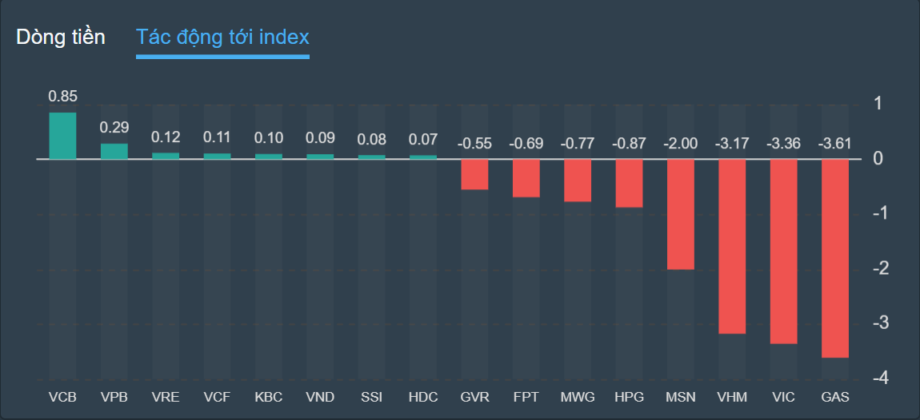
Task: Click the red GAS bar
Action: (x=834, y=258)
